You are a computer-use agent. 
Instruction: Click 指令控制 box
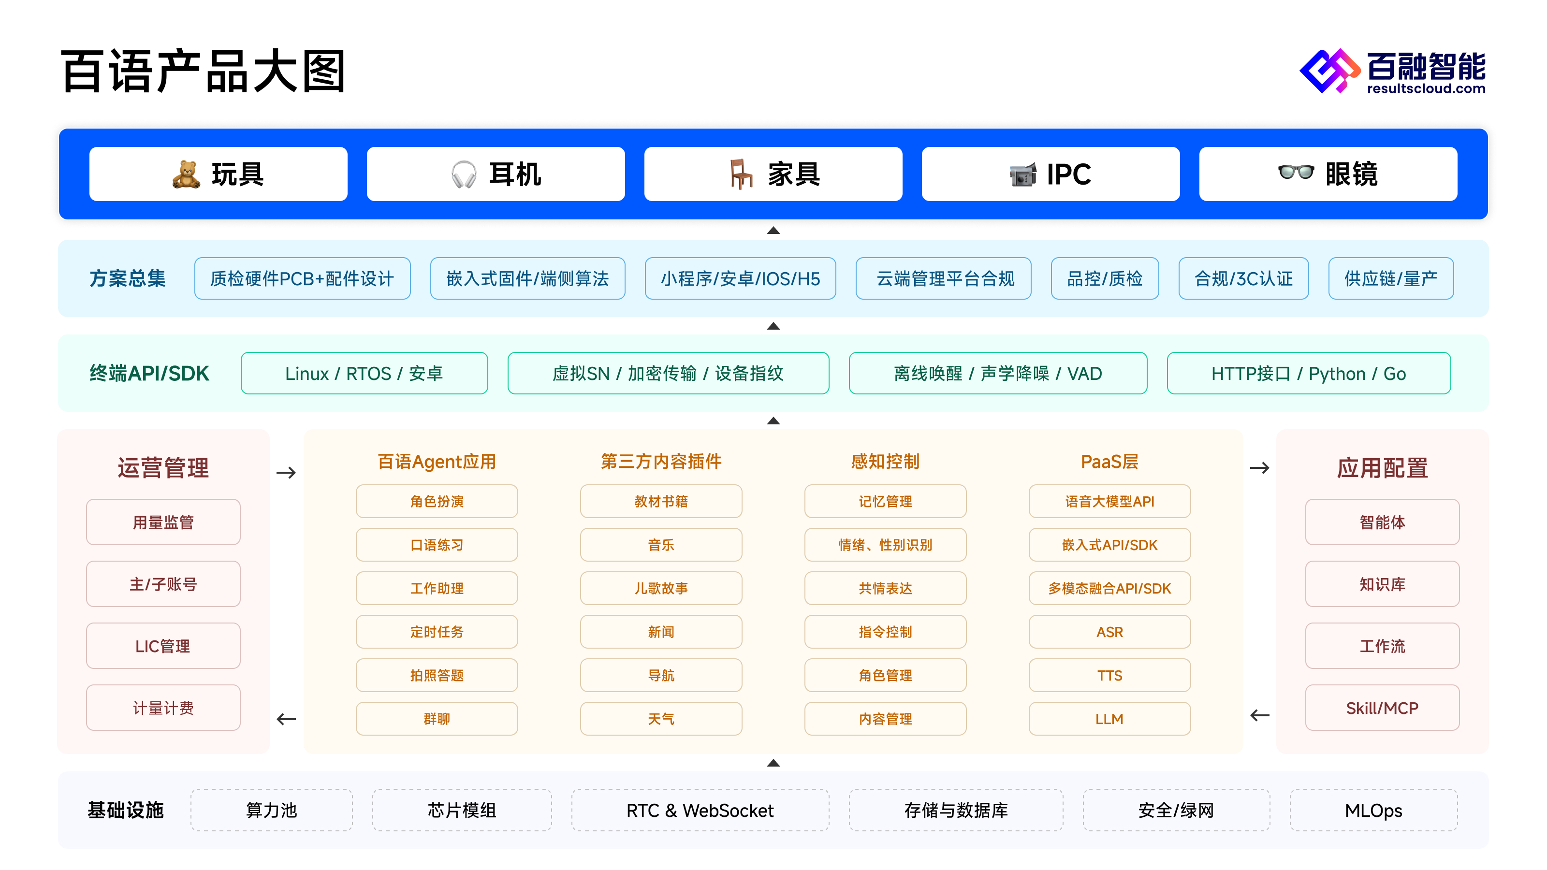pyautogui.click(x=886, y=632)
